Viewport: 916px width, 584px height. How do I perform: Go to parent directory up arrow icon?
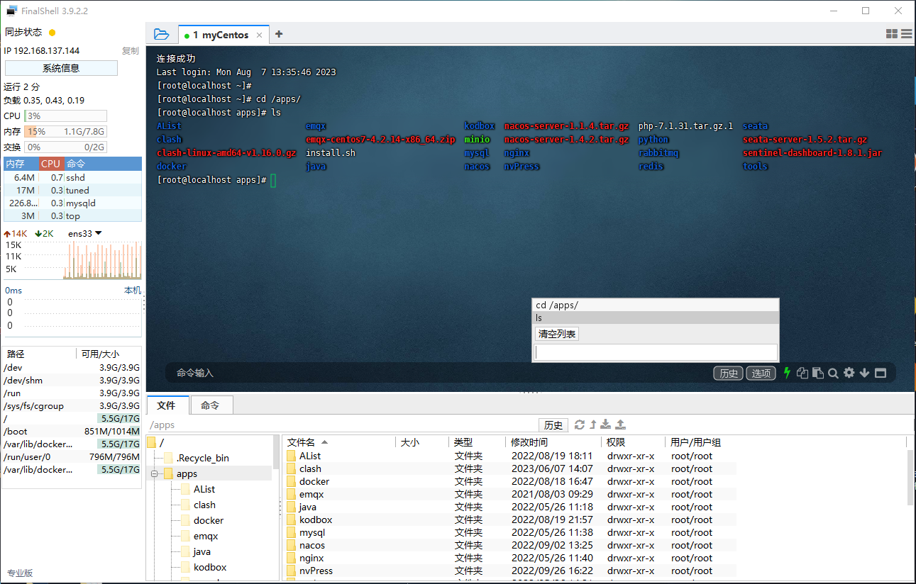[x=593, y=425]
